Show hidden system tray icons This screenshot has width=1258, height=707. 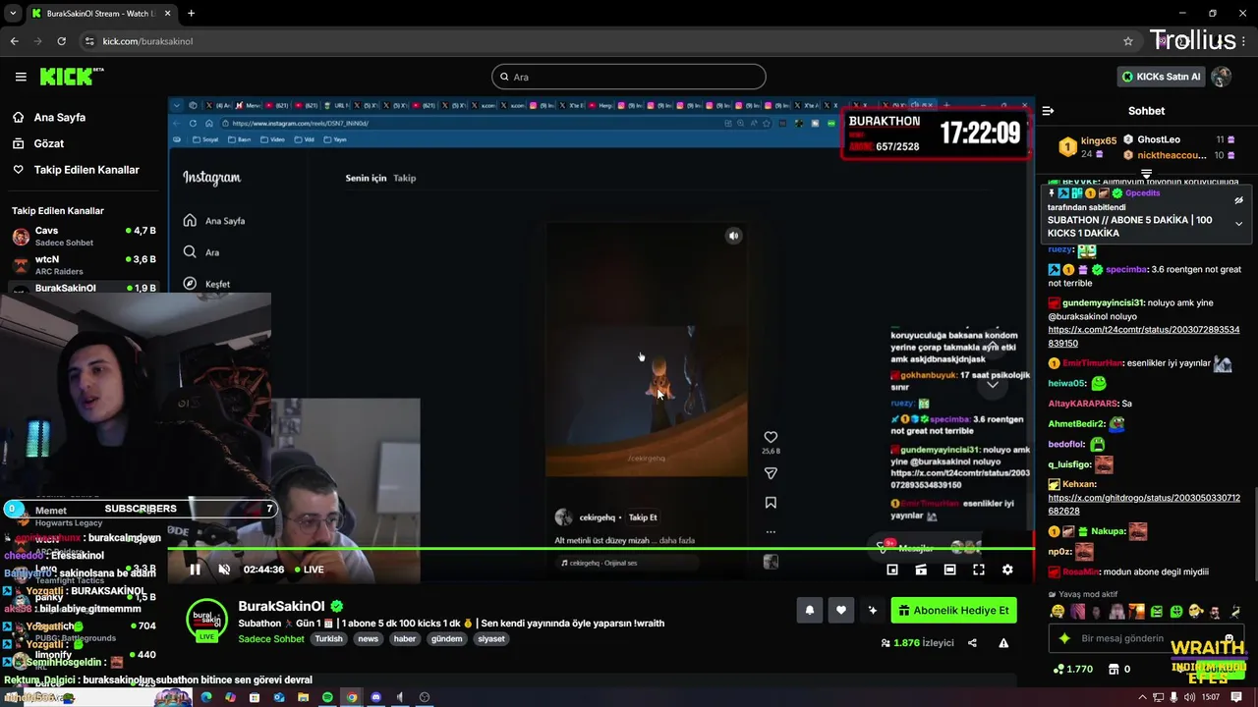tap(1142, 697)
